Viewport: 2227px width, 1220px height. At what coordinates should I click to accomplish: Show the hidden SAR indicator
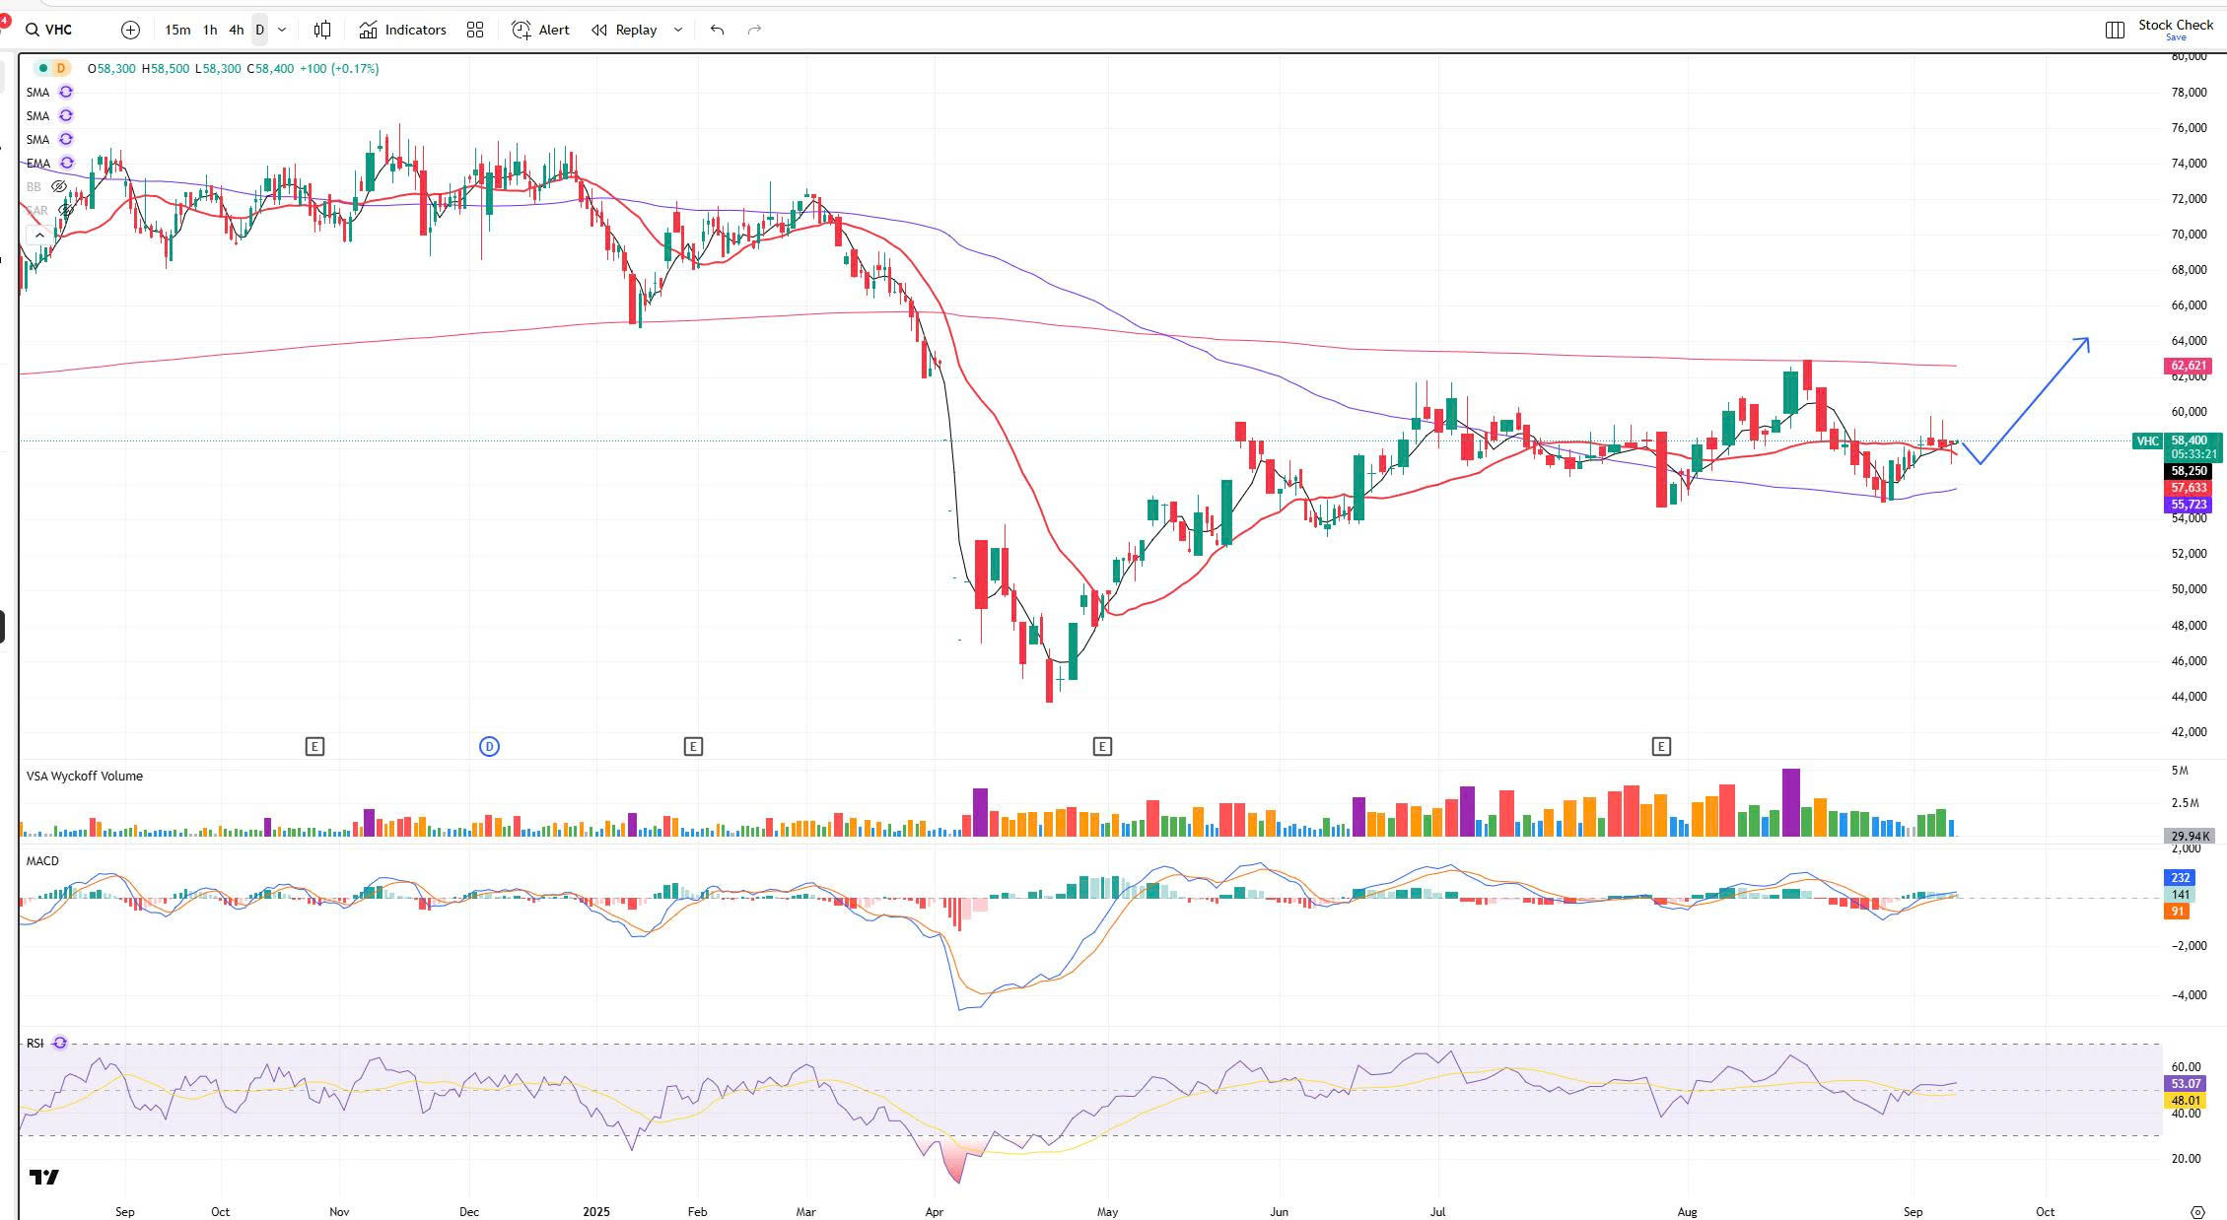(65, 210)
